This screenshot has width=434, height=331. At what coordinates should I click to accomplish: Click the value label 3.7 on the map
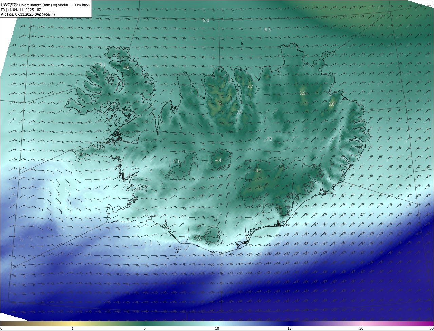[x=250, y=87]
